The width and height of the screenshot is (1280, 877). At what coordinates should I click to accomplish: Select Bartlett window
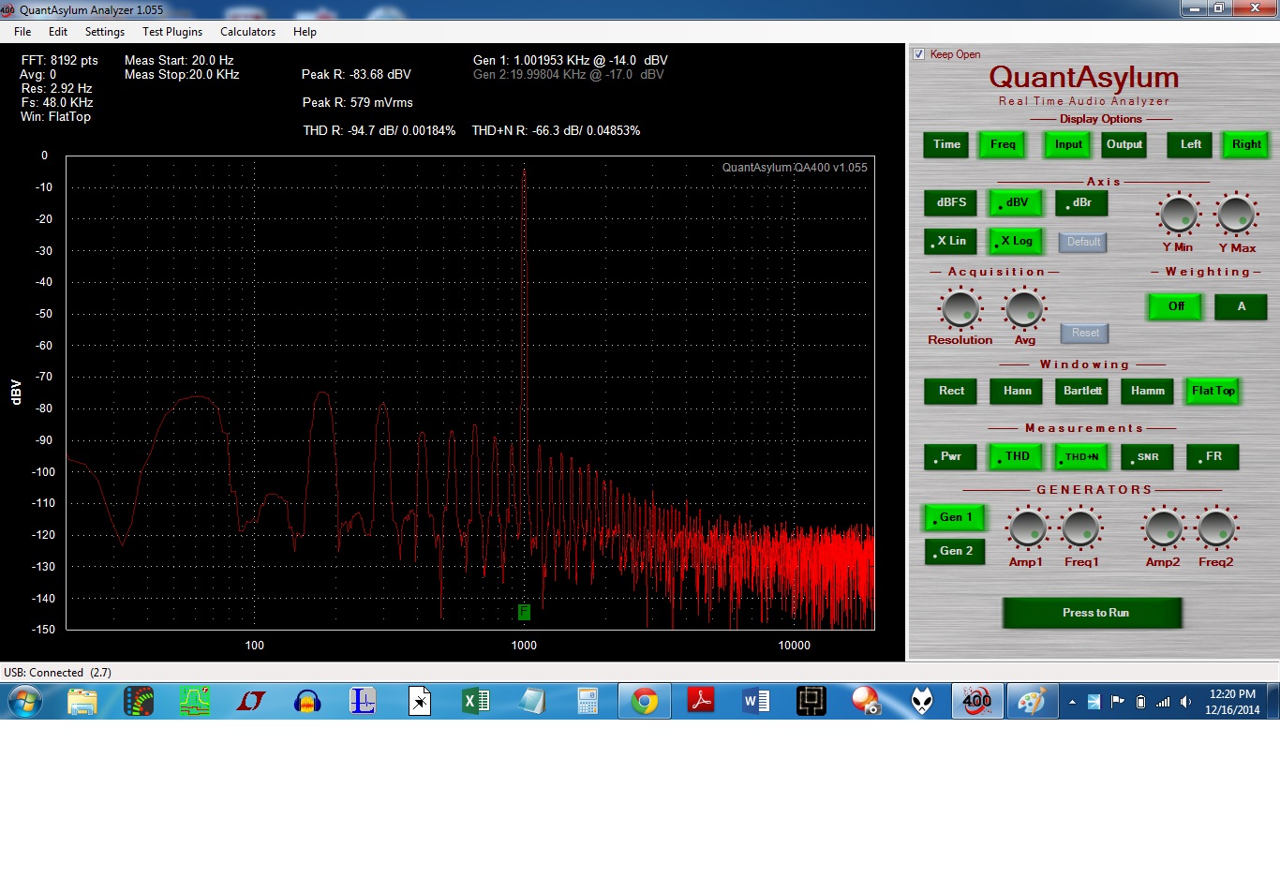coord(1082,391)
